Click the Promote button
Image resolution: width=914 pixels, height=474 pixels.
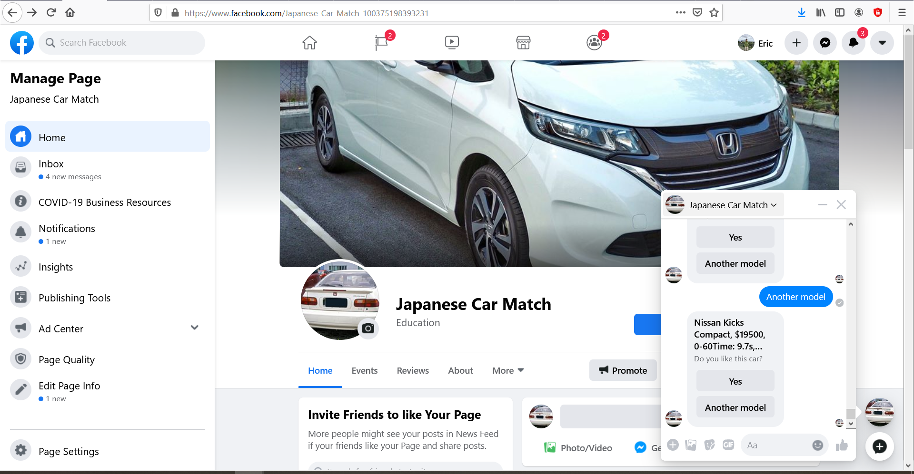(623, 370)
